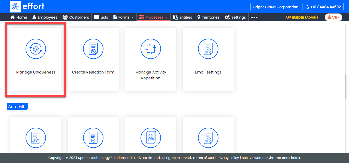Expand the Forms dropdown menu

pos(123,17)
